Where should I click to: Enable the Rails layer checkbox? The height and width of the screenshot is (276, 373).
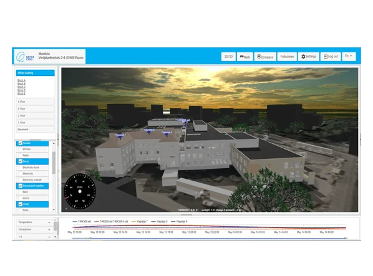click(x=21, y=192)
